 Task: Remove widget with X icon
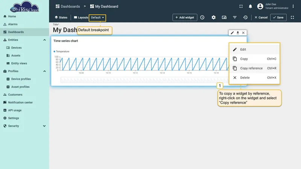click(x=243, y=33)
